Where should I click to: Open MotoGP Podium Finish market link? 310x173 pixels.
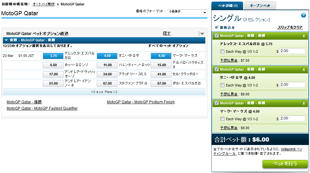tap(140, 102)
